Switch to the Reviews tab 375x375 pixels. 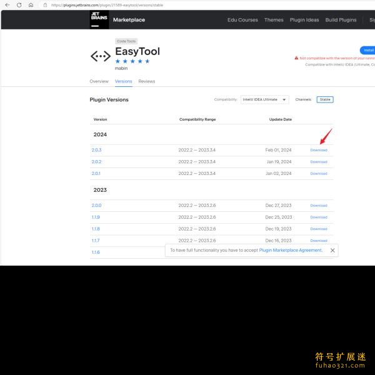point(147,81)
